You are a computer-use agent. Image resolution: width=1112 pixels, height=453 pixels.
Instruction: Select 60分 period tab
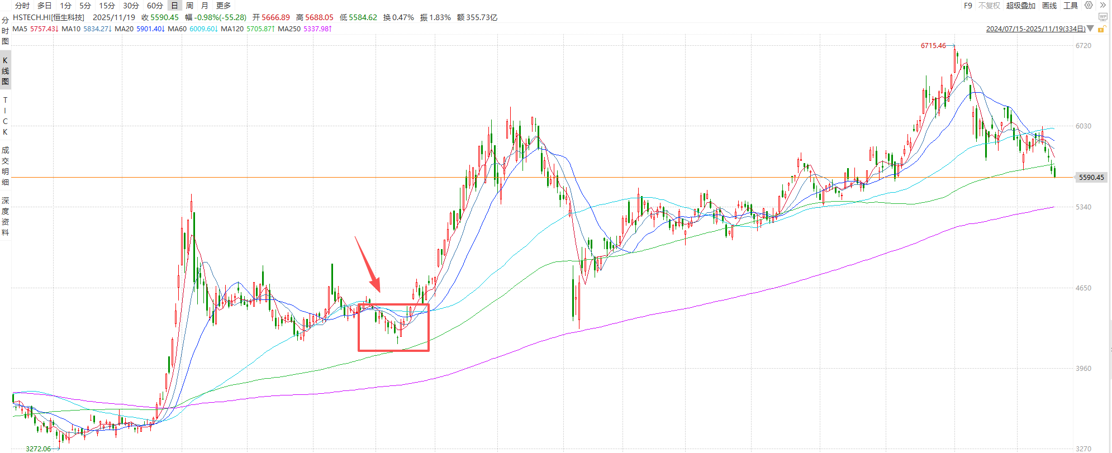point(155,6)
